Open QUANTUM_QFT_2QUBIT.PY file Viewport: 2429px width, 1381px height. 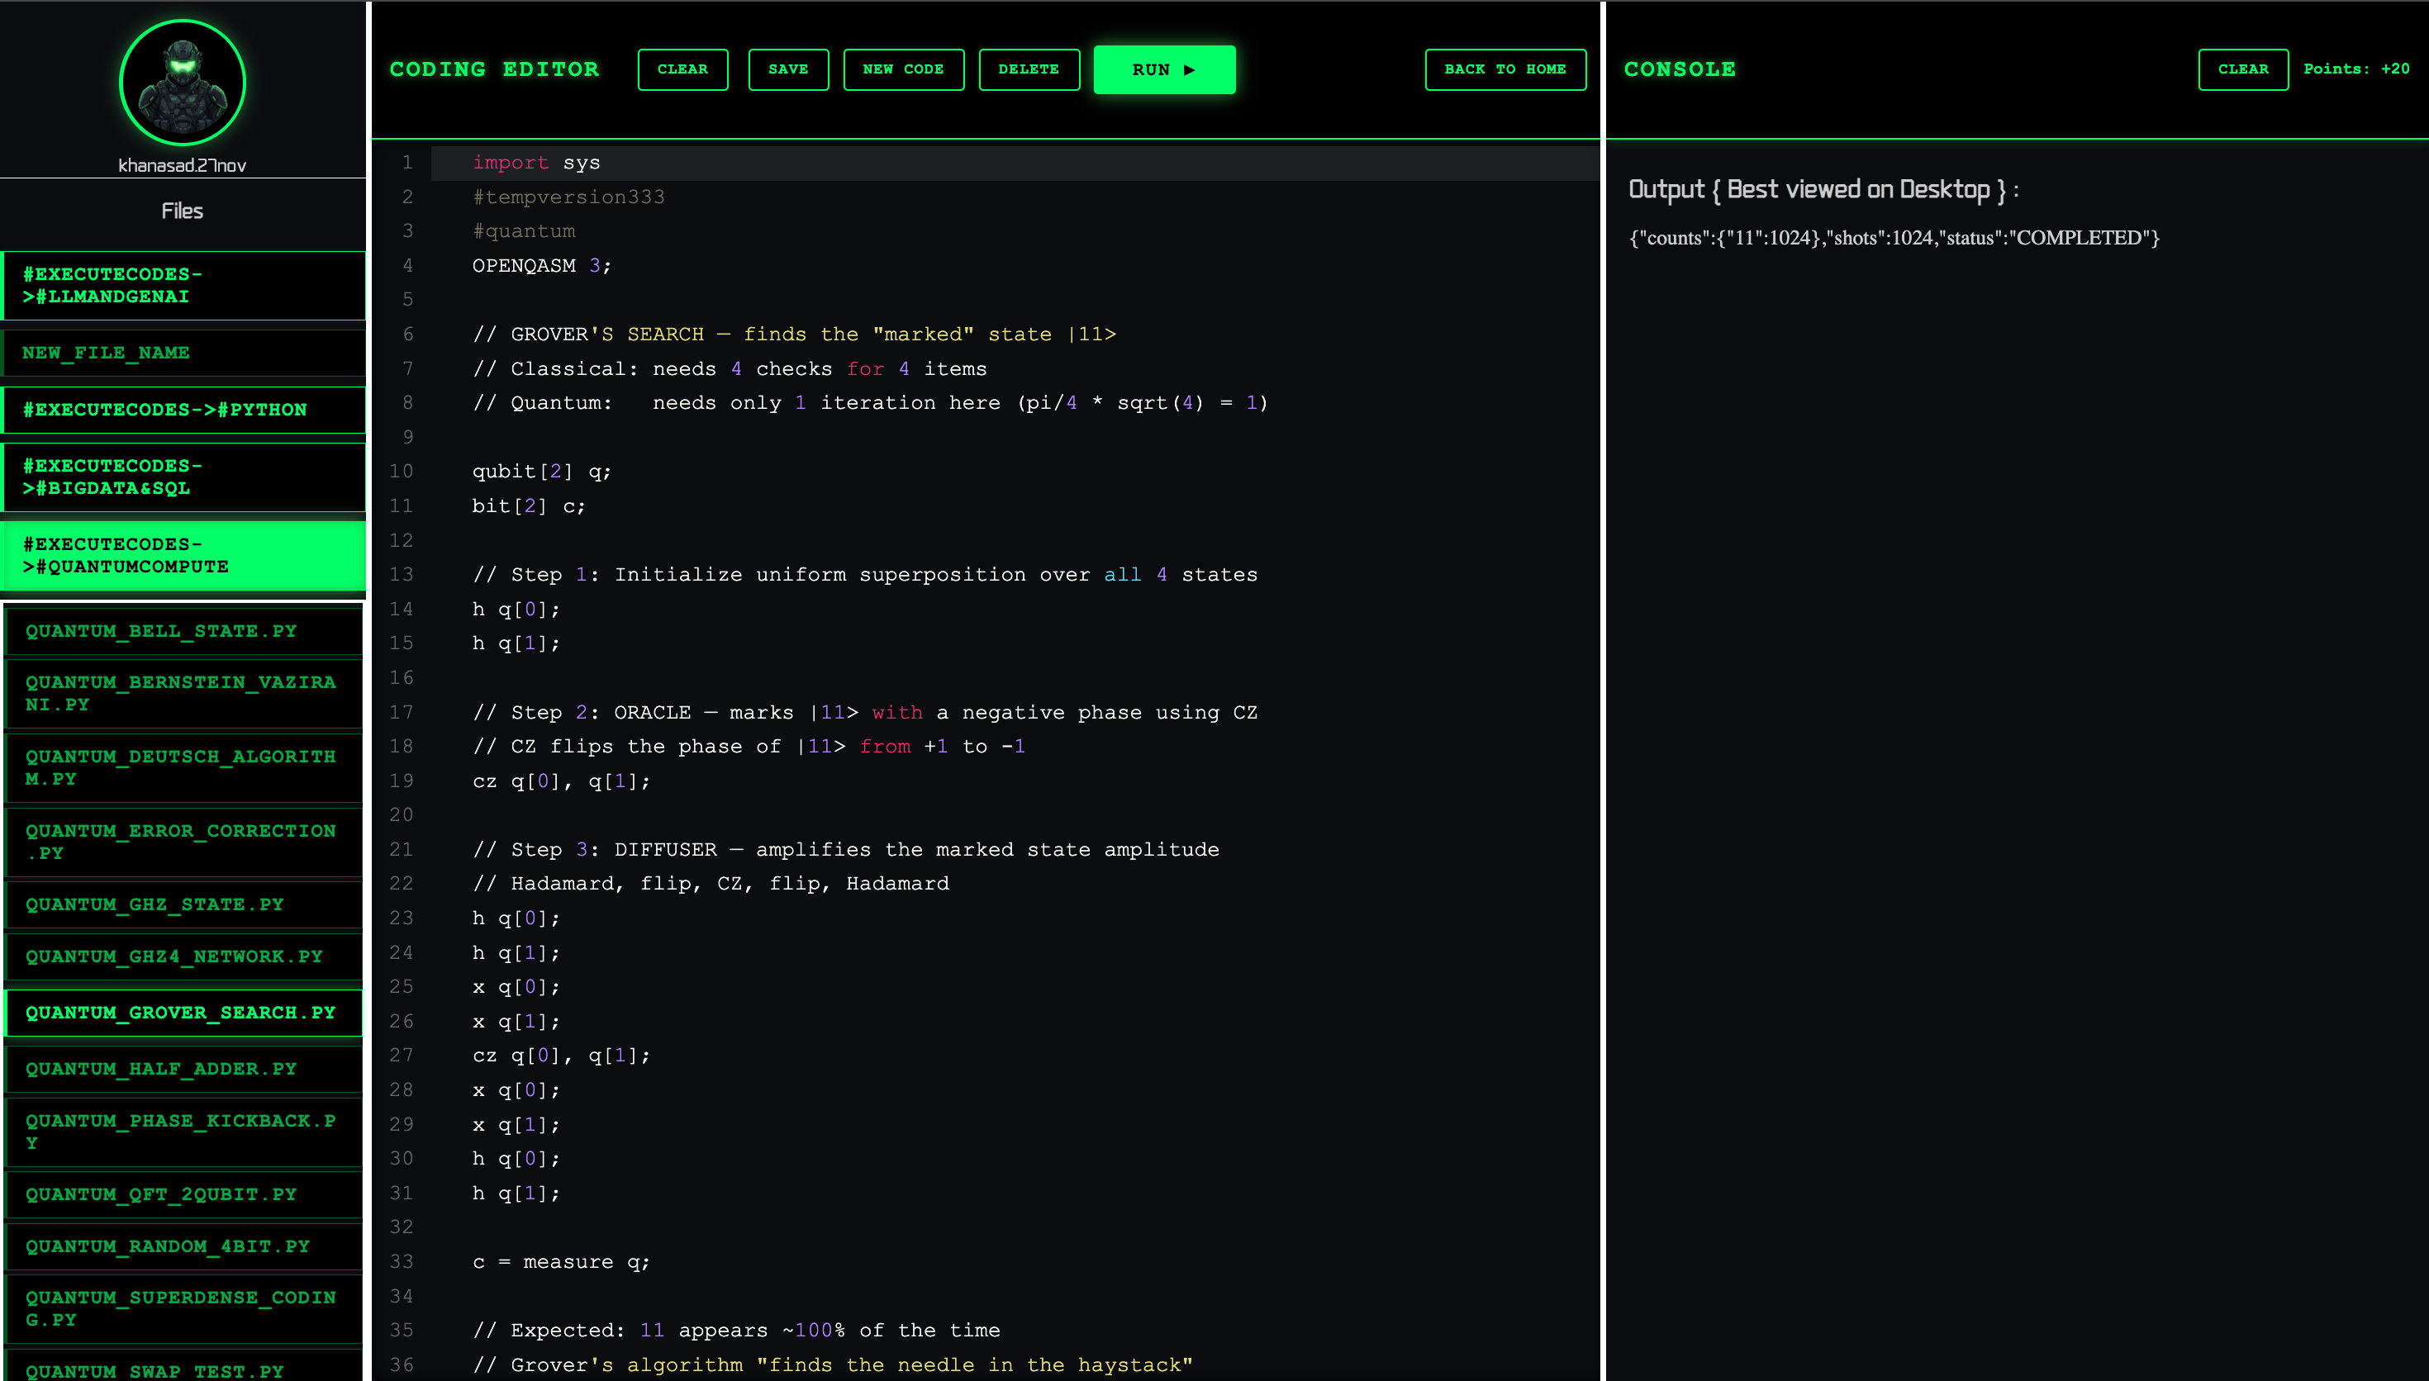(x=183, y=1195)
